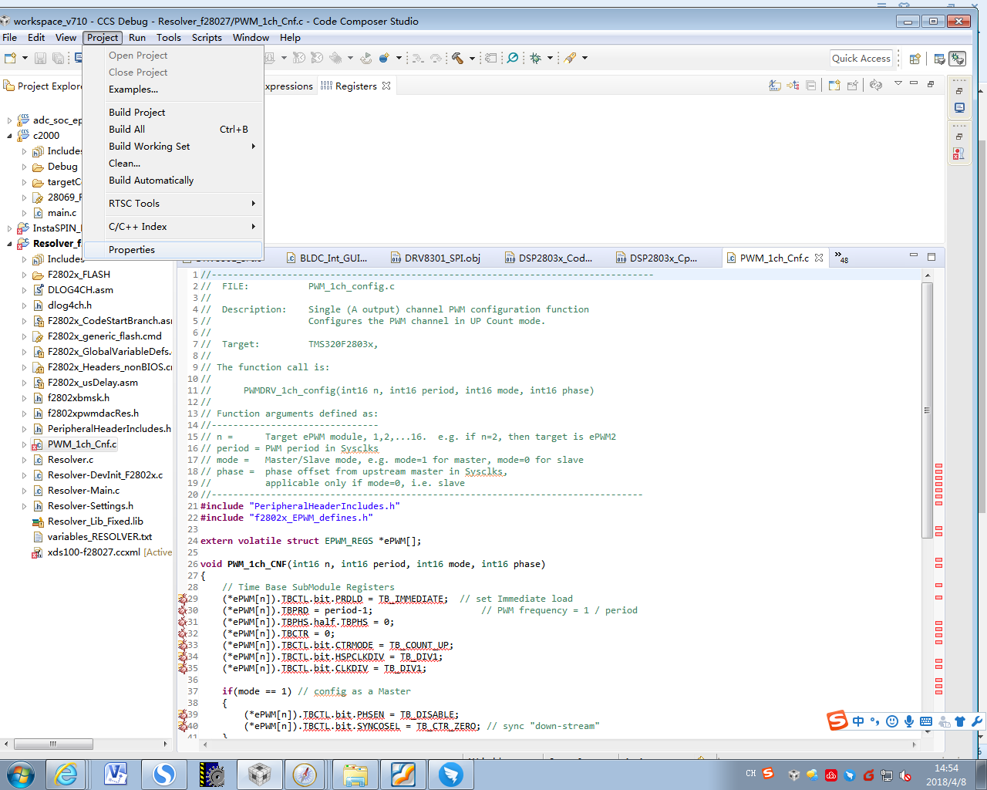Click the hammer Build icon in toolbar
987x790 pixels.
point(457,58)
